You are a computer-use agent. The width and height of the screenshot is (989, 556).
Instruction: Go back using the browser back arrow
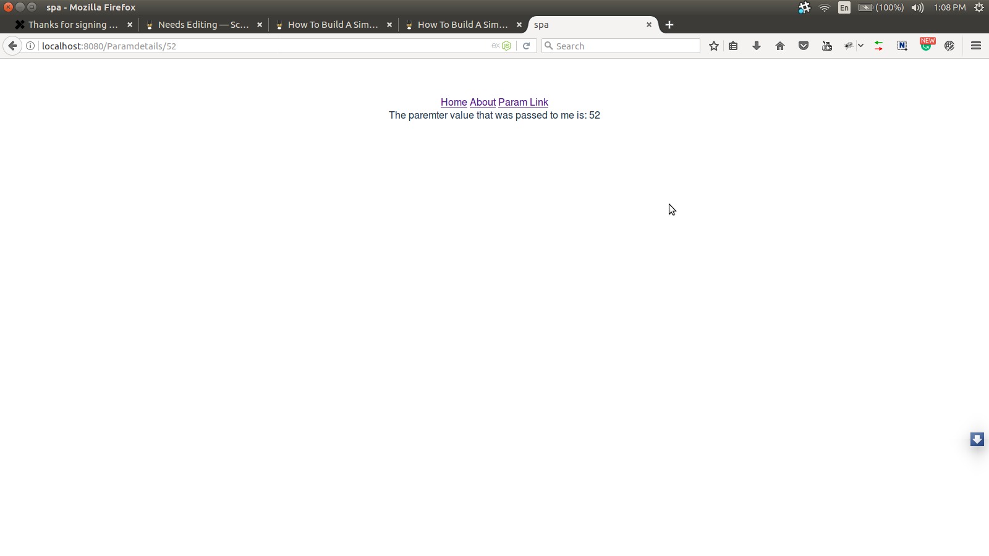[12, 46]
